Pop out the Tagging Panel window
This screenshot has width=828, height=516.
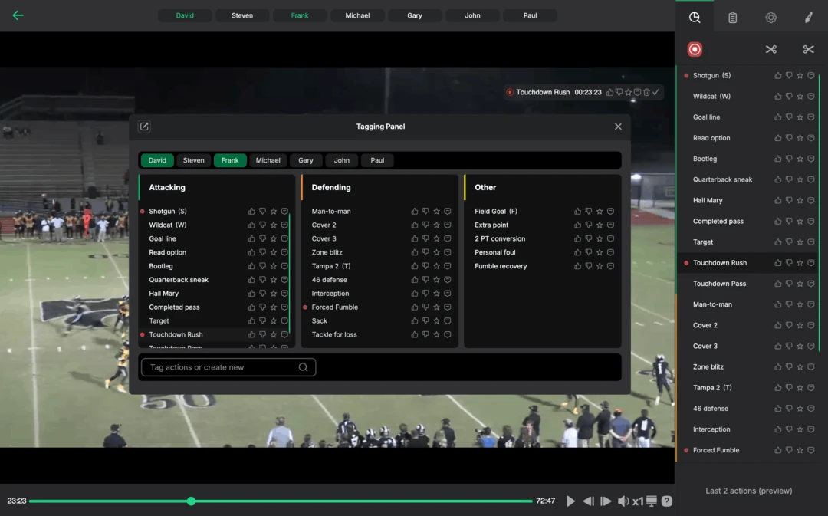[x=144, y=127]
